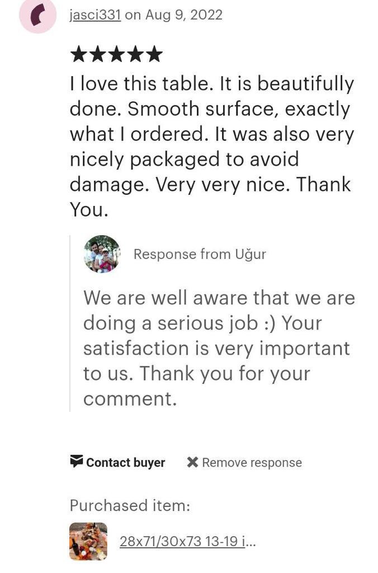The width and height of the screenshot is (378, 573).
Task: Click the third star of the rating
Action: tap(116, 54)
